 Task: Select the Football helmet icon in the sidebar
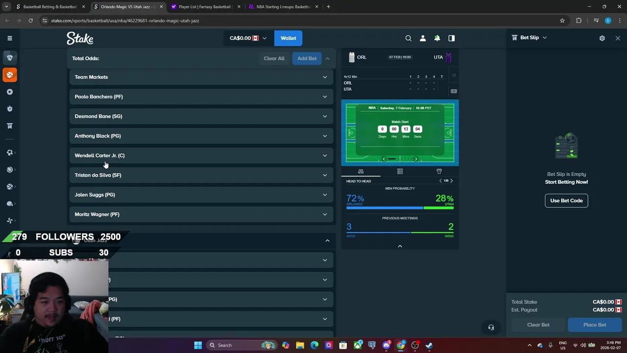(x=9, y=203)
